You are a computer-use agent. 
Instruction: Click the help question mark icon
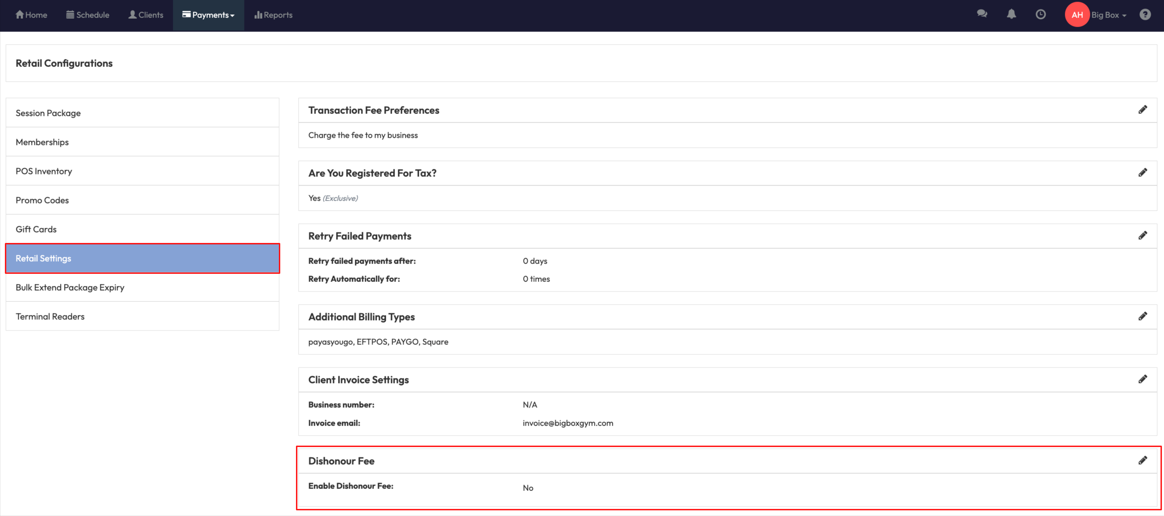tap(1144, 14)
